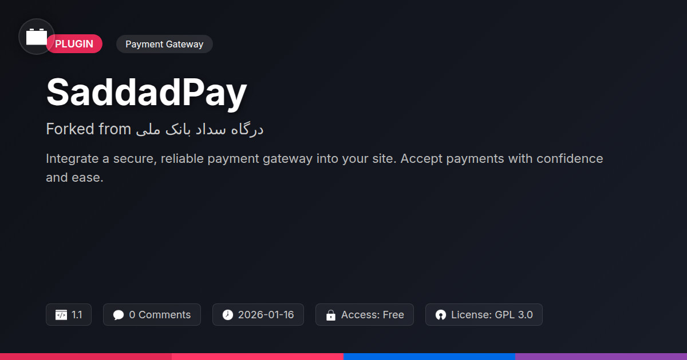Click the plugin block icon at top left
This screenshot has height=360, width=687.
pyautogui.click(x=37, y=37)
